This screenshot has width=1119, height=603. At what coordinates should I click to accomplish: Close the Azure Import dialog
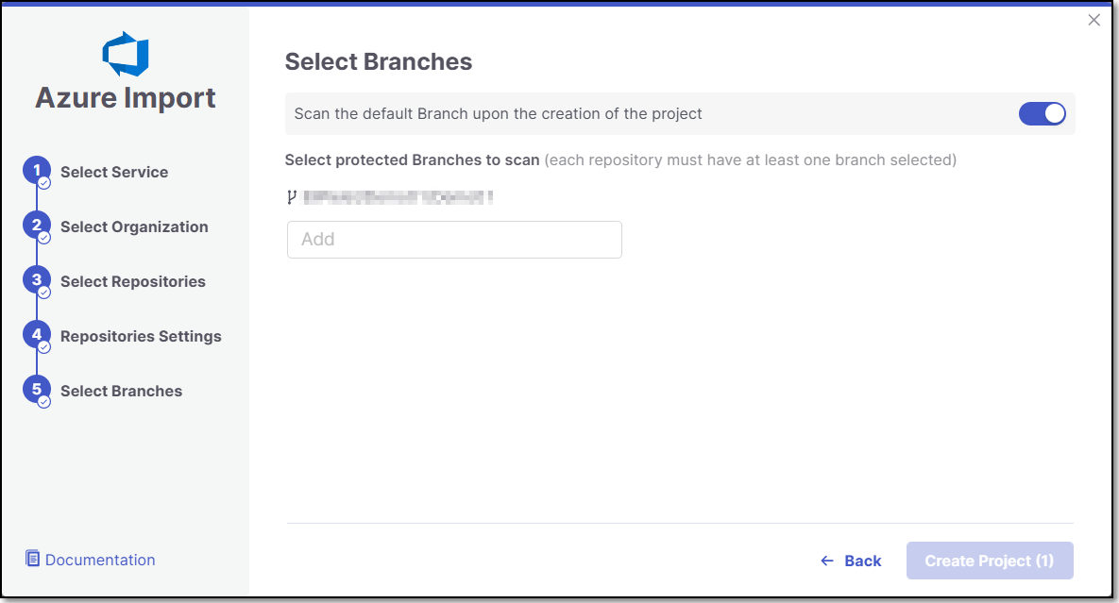coord(1094,20)
